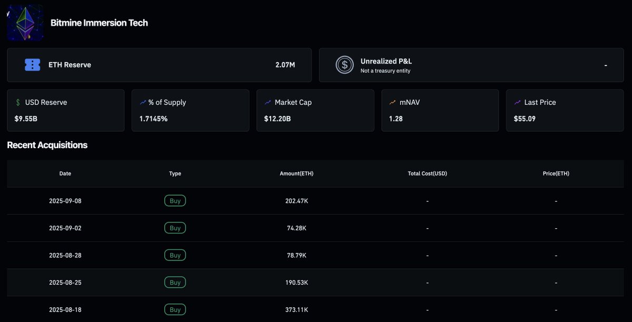632x322 pixels.
Task: Click the ETH Reserve grid icon
Action: (32, 64)
